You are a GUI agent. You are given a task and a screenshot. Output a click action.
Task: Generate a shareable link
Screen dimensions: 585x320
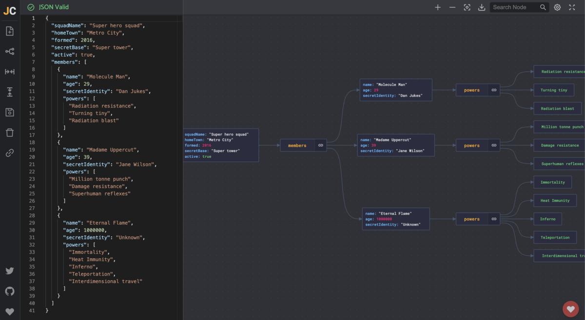click(10, 152)
